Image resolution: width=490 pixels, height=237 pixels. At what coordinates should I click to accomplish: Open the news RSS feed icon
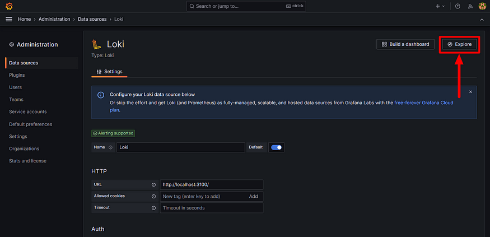click(x=470, y=6)
